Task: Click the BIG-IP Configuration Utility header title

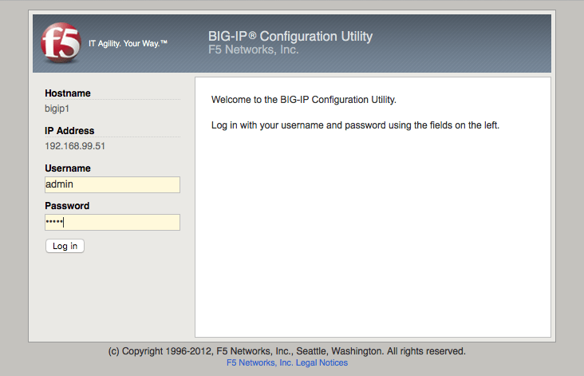Action: click(x=290, y=36)
